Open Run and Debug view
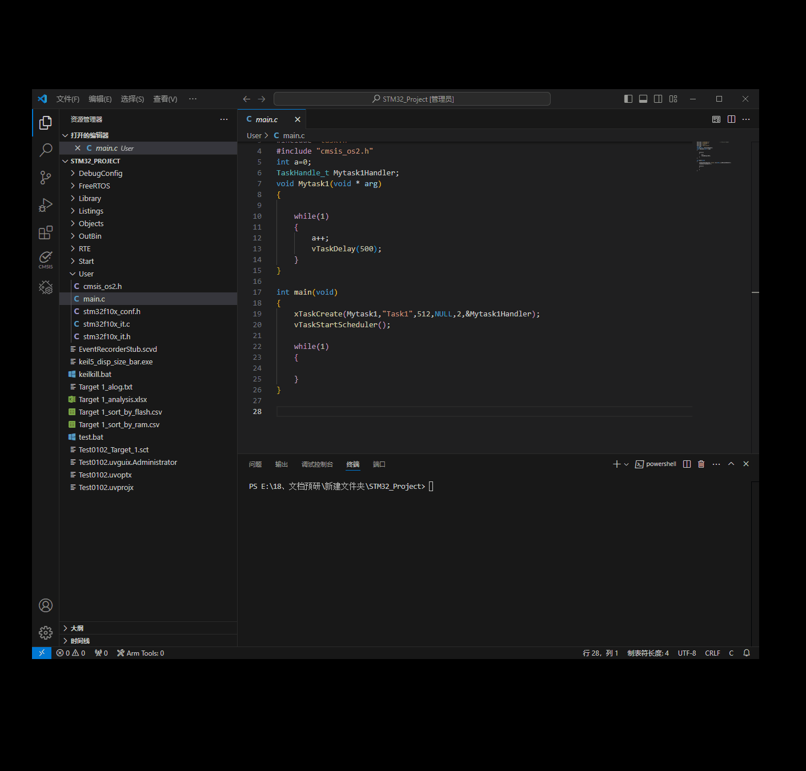 click(46, 205)
